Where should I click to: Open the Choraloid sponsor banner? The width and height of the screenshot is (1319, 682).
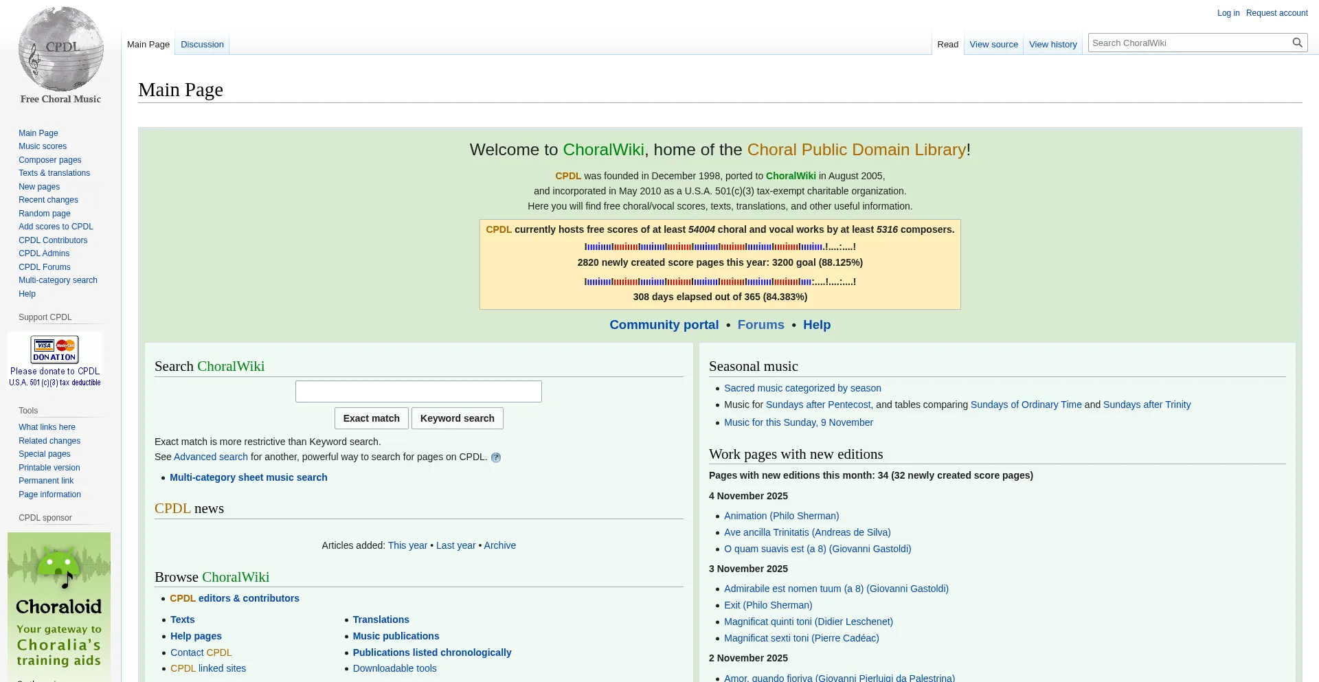coord(59,606)
